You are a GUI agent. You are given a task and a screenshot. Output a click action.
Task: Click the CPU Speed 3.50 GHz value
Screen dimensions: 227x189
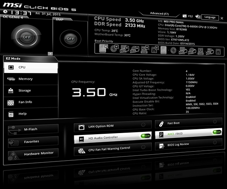pos(134,20)
